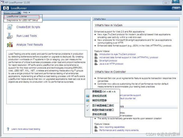Click the New Ajax TruClient protocol bullet text
This screenshot has width=183, height=138.
tap(134, 36)
